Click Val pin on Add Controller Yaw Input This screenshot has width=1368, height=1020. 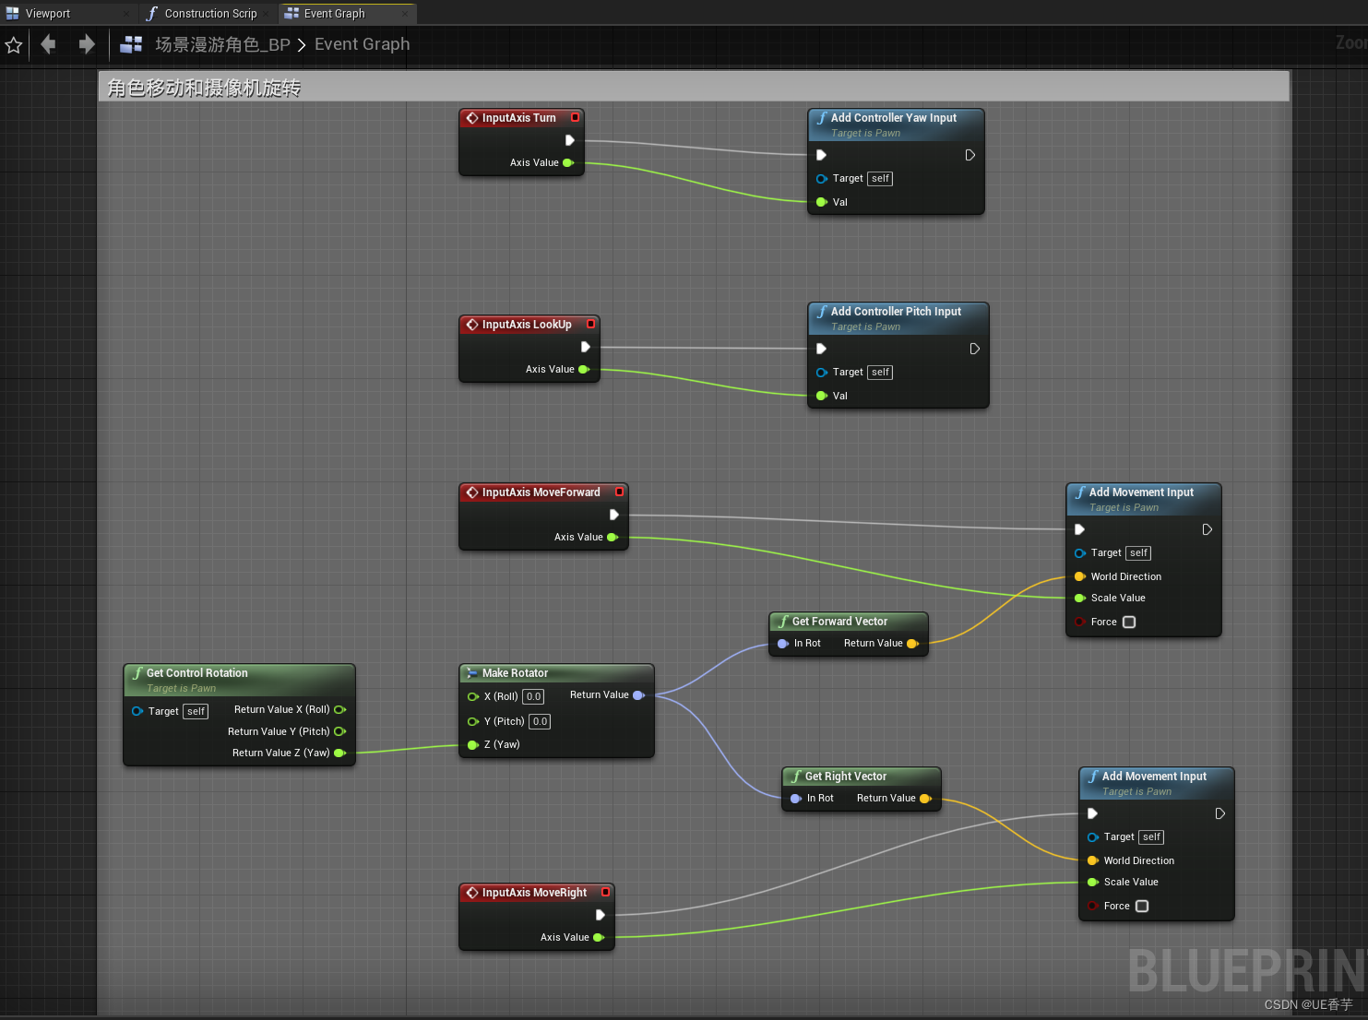(822, 202)
